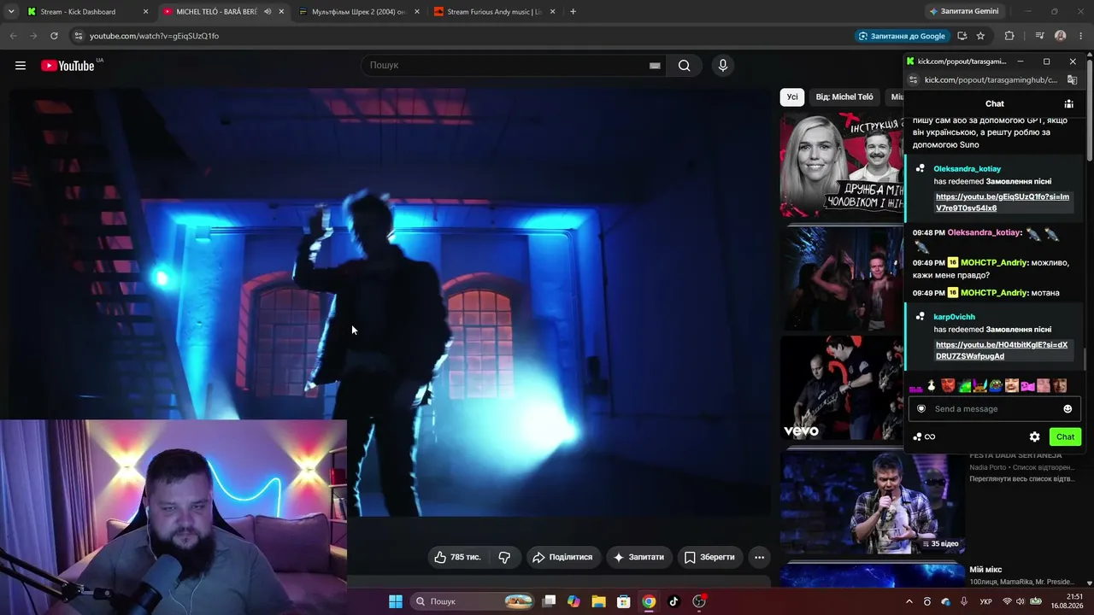Go back to the previous page

pyautogui.click(x=13, y=36)
